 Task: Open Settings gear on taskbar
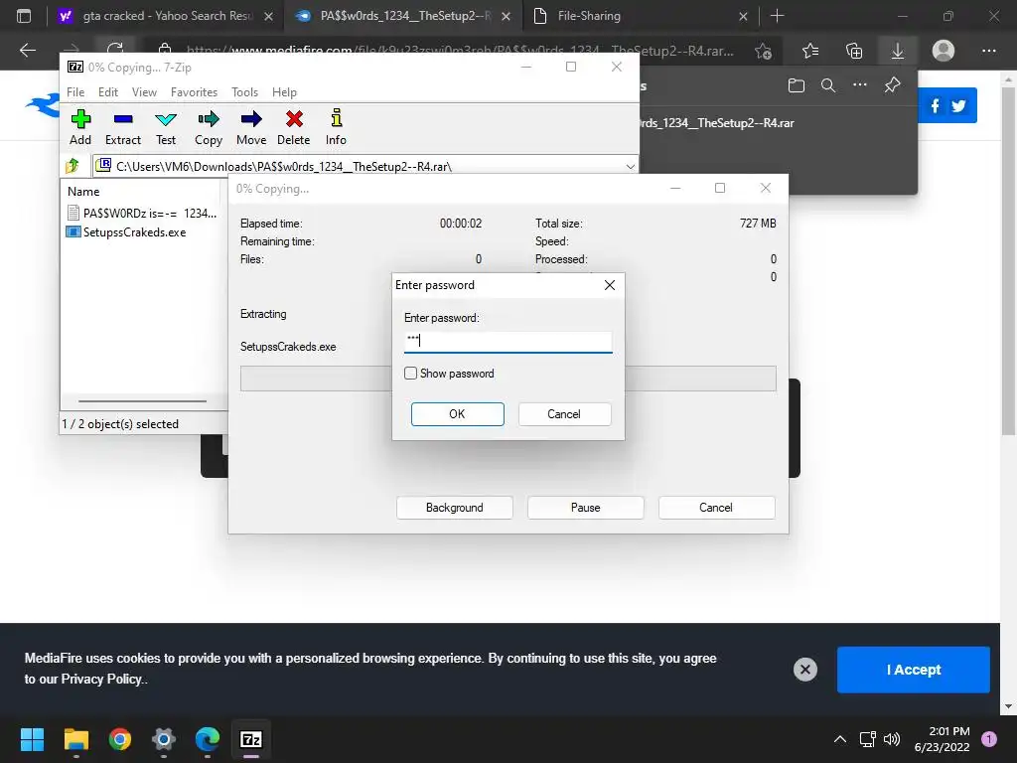click(164, 739)
